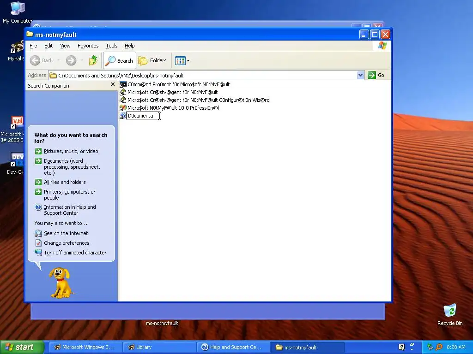Click help question mark icon in taskbar
This screenshot has height=354, width=473.
pyautogui.click(x=401, y=347)
